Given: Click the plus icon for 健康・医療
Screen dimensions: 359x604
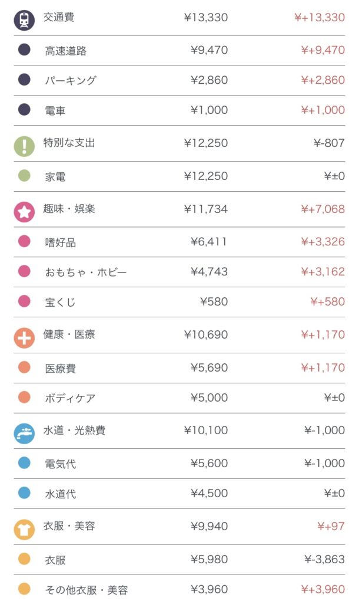Looking at the screenshot, I should (24, 337).
